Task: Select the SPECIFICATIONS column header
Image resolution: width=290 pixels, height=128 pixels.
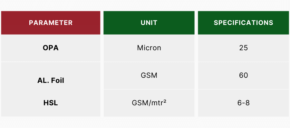Action: (243, 23)
